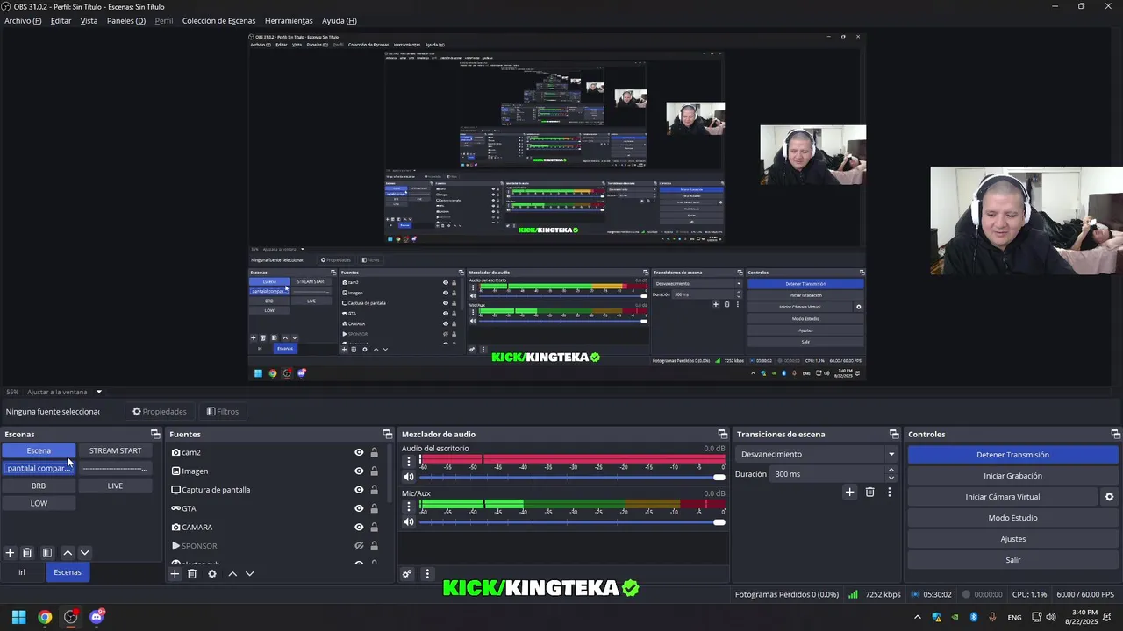Screen dimensions: 1123x631
Task: Move source up with the Fuentes up arrow
Action: (232, 574)
